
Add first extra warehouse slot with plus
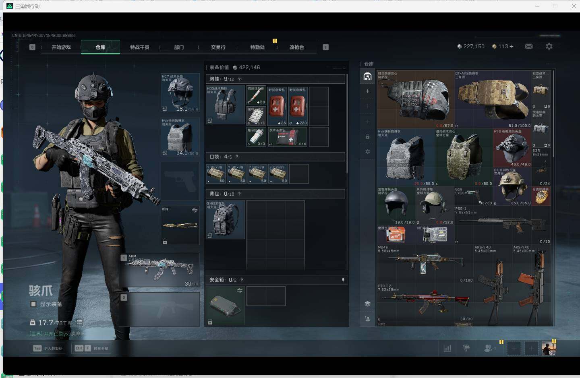pos(367,91)
